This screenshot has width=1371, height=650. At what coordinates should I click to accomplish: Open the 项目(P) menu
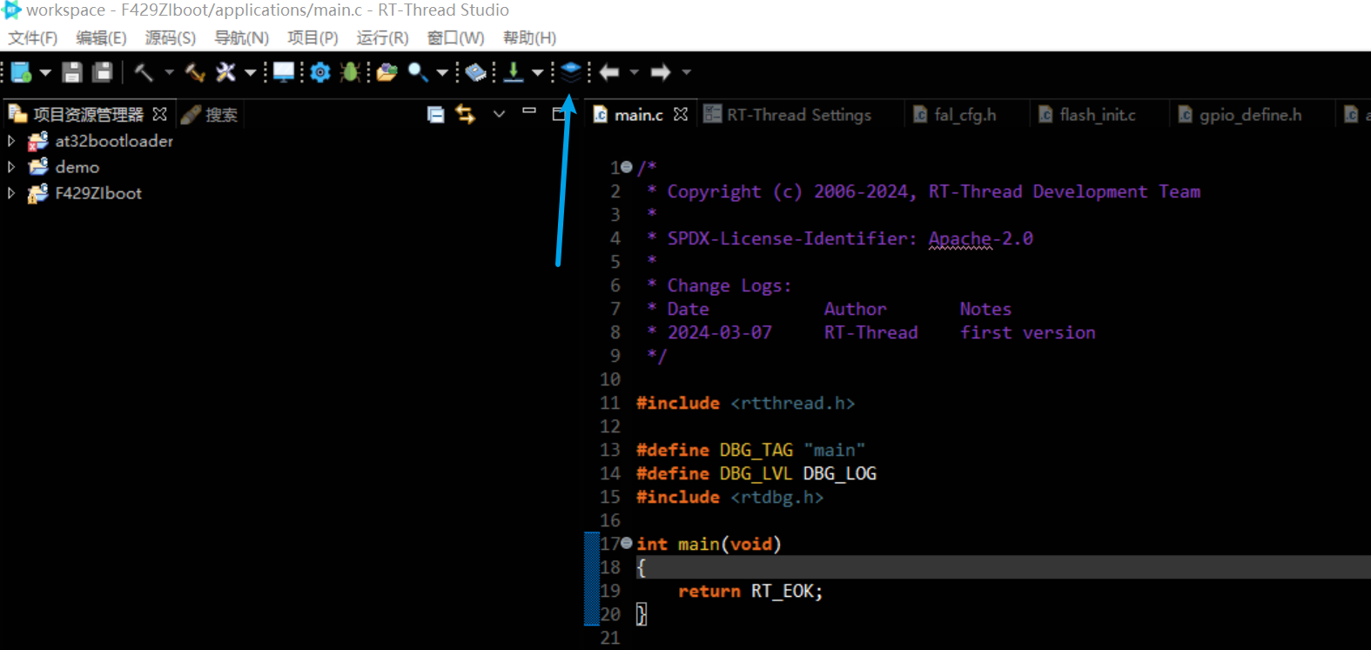coord(313,38)
